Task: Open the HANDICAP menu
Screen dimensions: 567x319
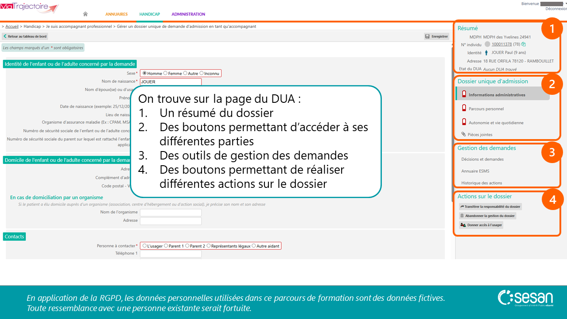Action: [x=150, y=14]
